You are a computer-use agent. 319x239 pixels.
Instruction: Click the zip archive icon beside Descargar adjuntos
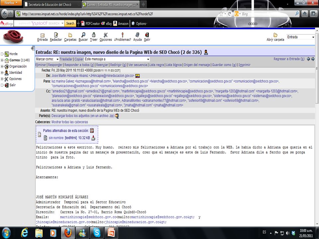117,116
